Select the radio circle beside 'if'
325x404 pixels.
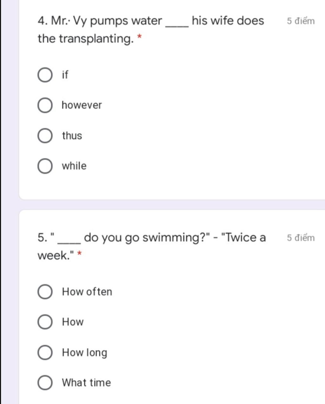click(45, 75)
